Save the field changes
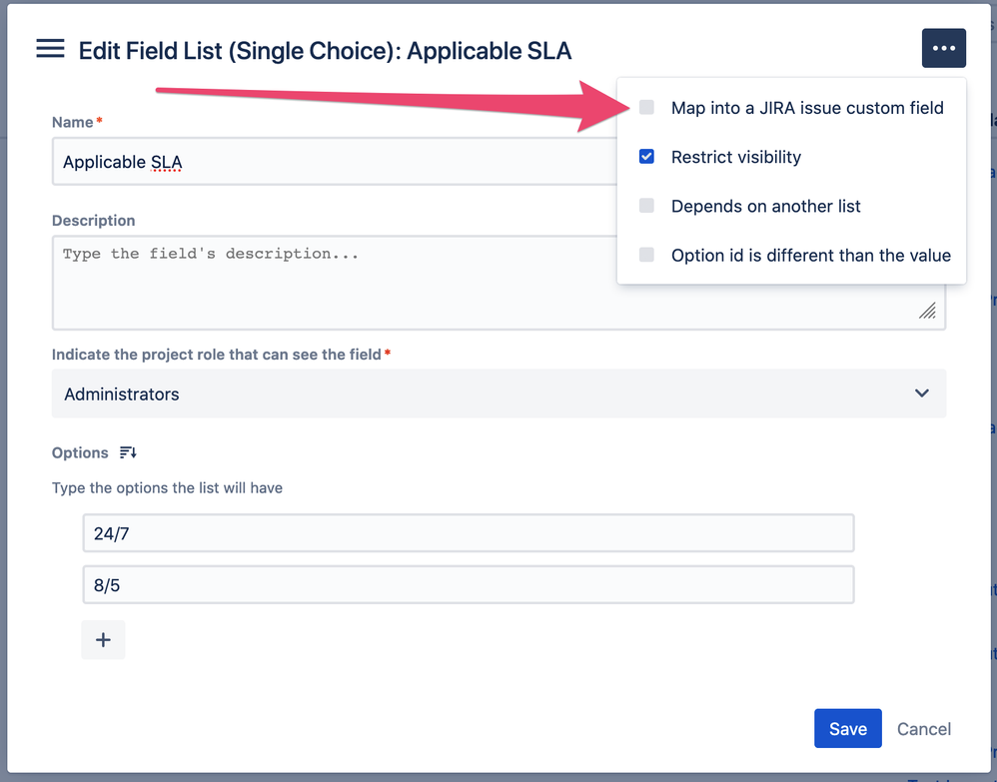Image resolution: width=997 pixels, height=782 pixels. click(847, 729)
